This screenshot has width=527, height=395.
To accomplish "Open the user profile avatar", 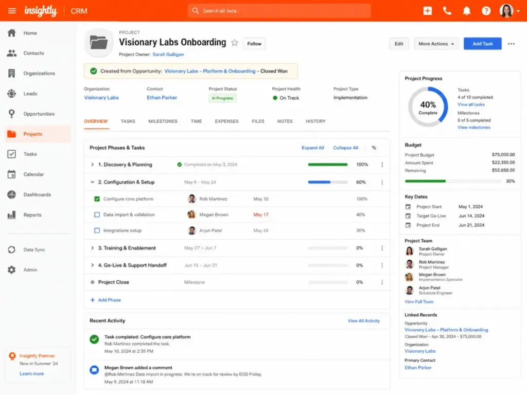I will 506,11.
